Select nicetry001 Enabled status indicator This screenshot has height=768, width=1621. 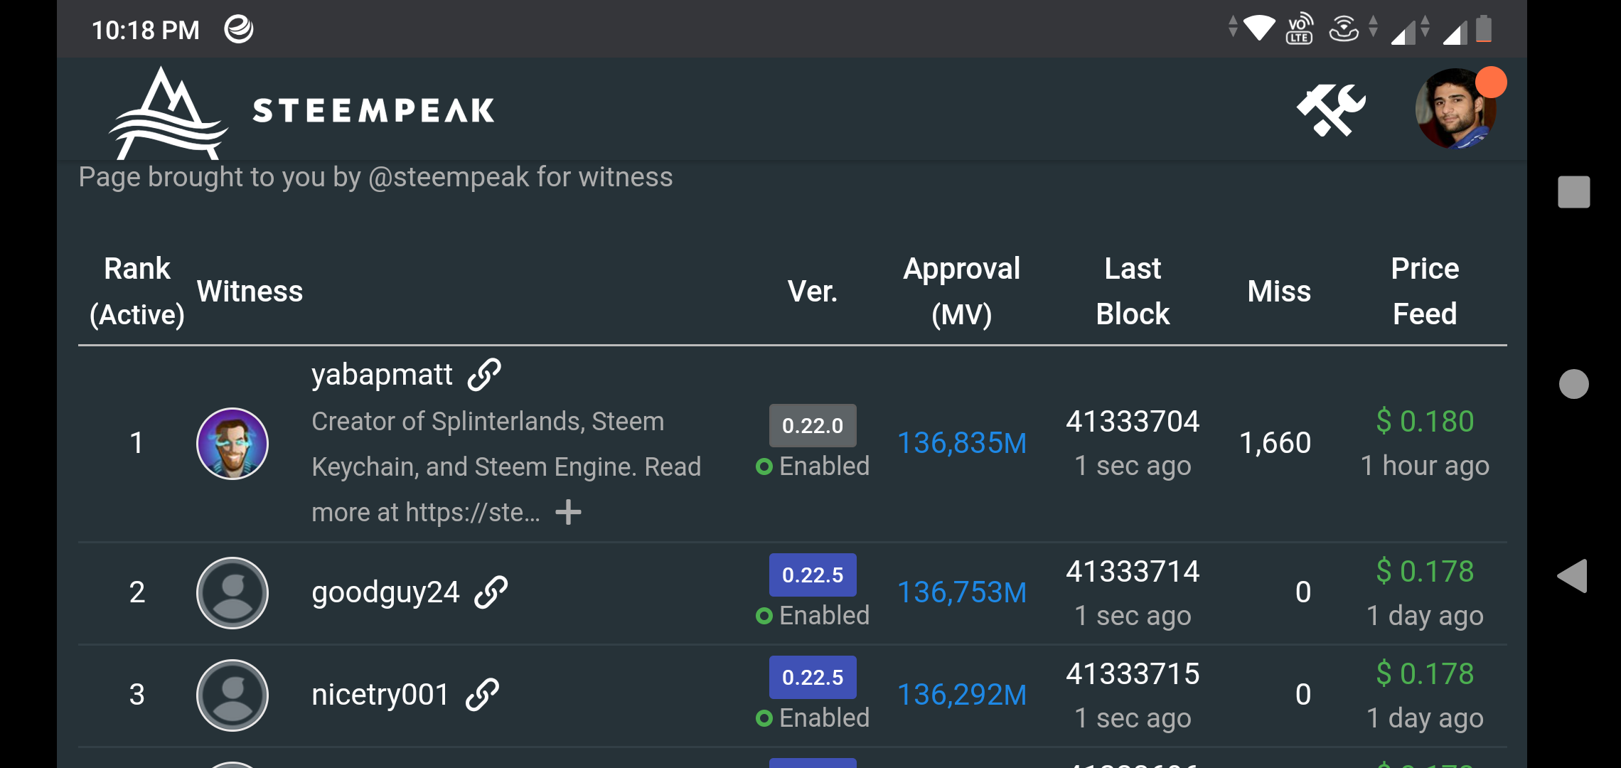click(813, 718)
